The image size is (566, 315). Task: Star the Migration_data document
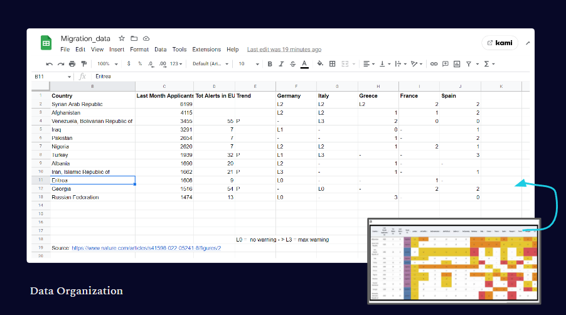122,38
